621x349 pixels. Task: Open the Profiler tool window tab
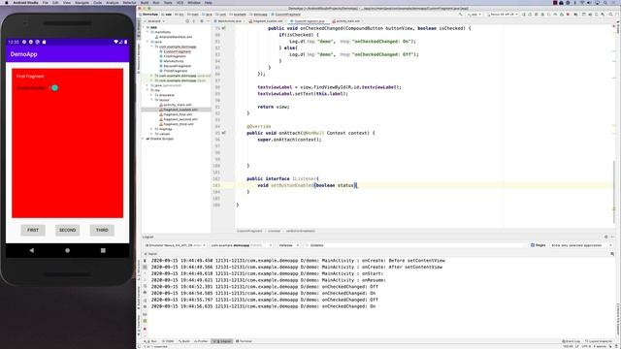point(201,341)
